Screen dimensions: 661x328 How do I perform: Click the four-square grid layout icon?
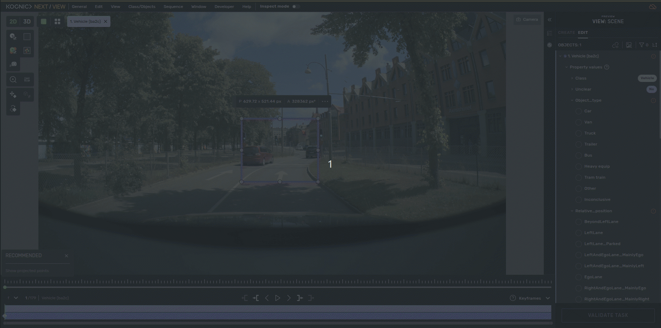point(57,21)
